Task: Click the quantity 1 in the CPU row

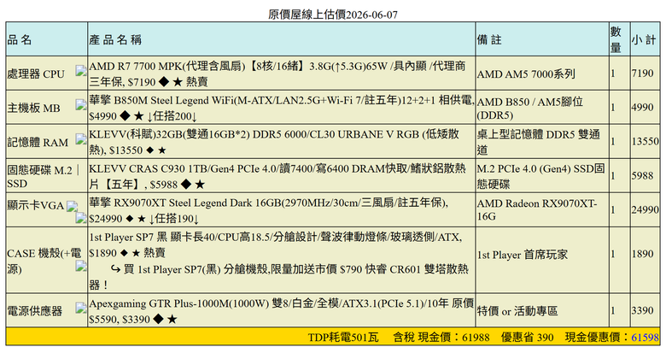Action: (613, 74)
